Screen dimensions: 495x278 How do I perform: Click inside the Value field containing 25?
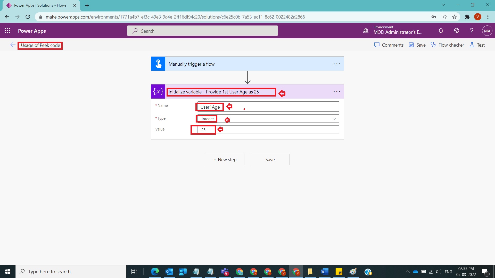pyautogui.click(x=203, y=130)
